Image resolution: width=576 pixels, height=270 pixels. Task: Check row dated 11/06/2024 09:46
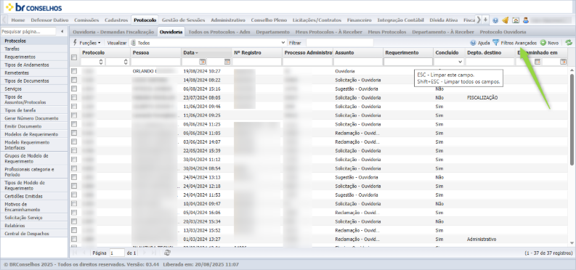pos(74,106)
